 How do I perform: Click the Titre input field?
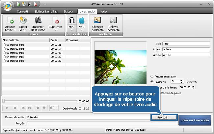pos(186,43)
